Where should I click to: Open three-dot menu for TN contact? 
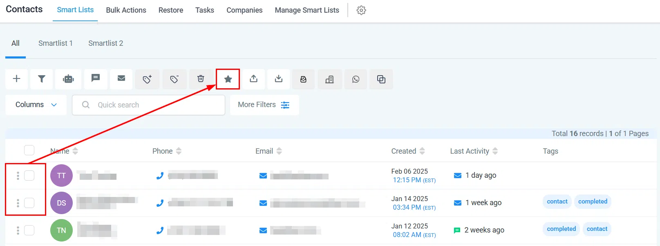click(x=18, y=230)
